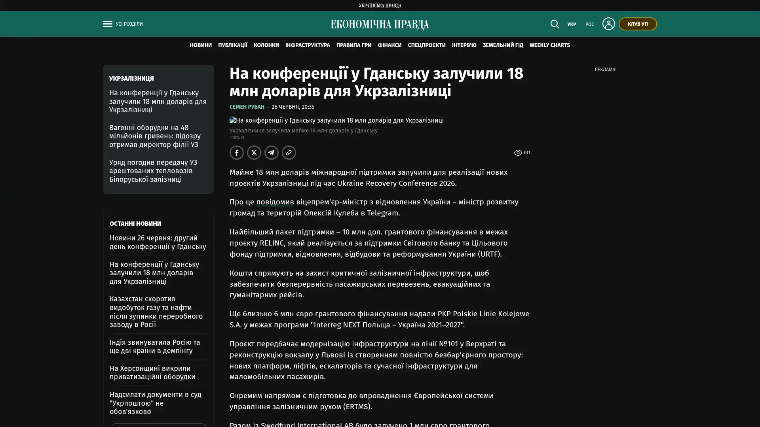Open the НОВИНИ menu section
Screen dimensions: 760x427
pos(201,45)
